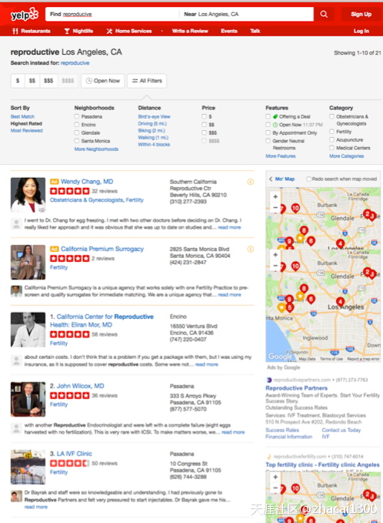Expand More Features
Screen dimensions: 383x523
pyautogui.click(x=281, y=156)
